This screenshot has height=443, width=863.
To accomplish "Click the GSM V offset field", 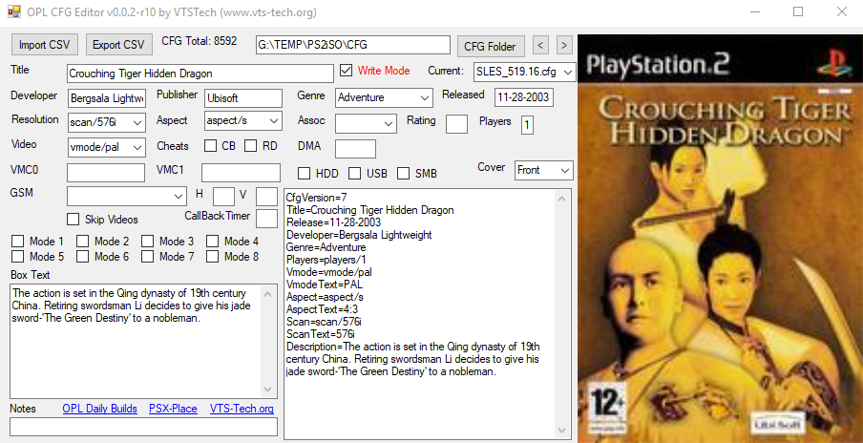I will (x=267, y=197).
